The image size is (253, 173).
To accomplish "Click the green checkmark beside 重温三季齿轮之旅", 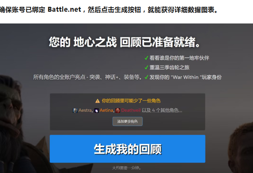I will click(146, 67).
